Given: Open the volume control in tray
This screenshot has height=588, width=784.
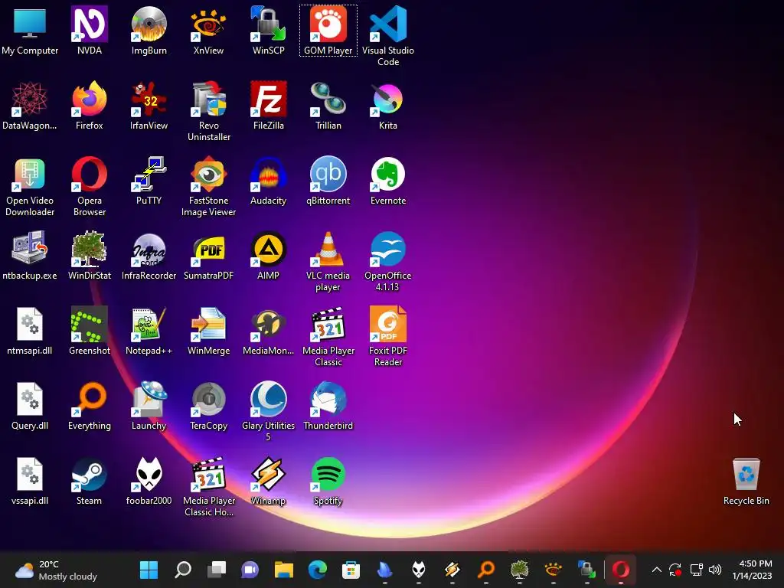Looking at the screenshot, I should pos(715,570).
